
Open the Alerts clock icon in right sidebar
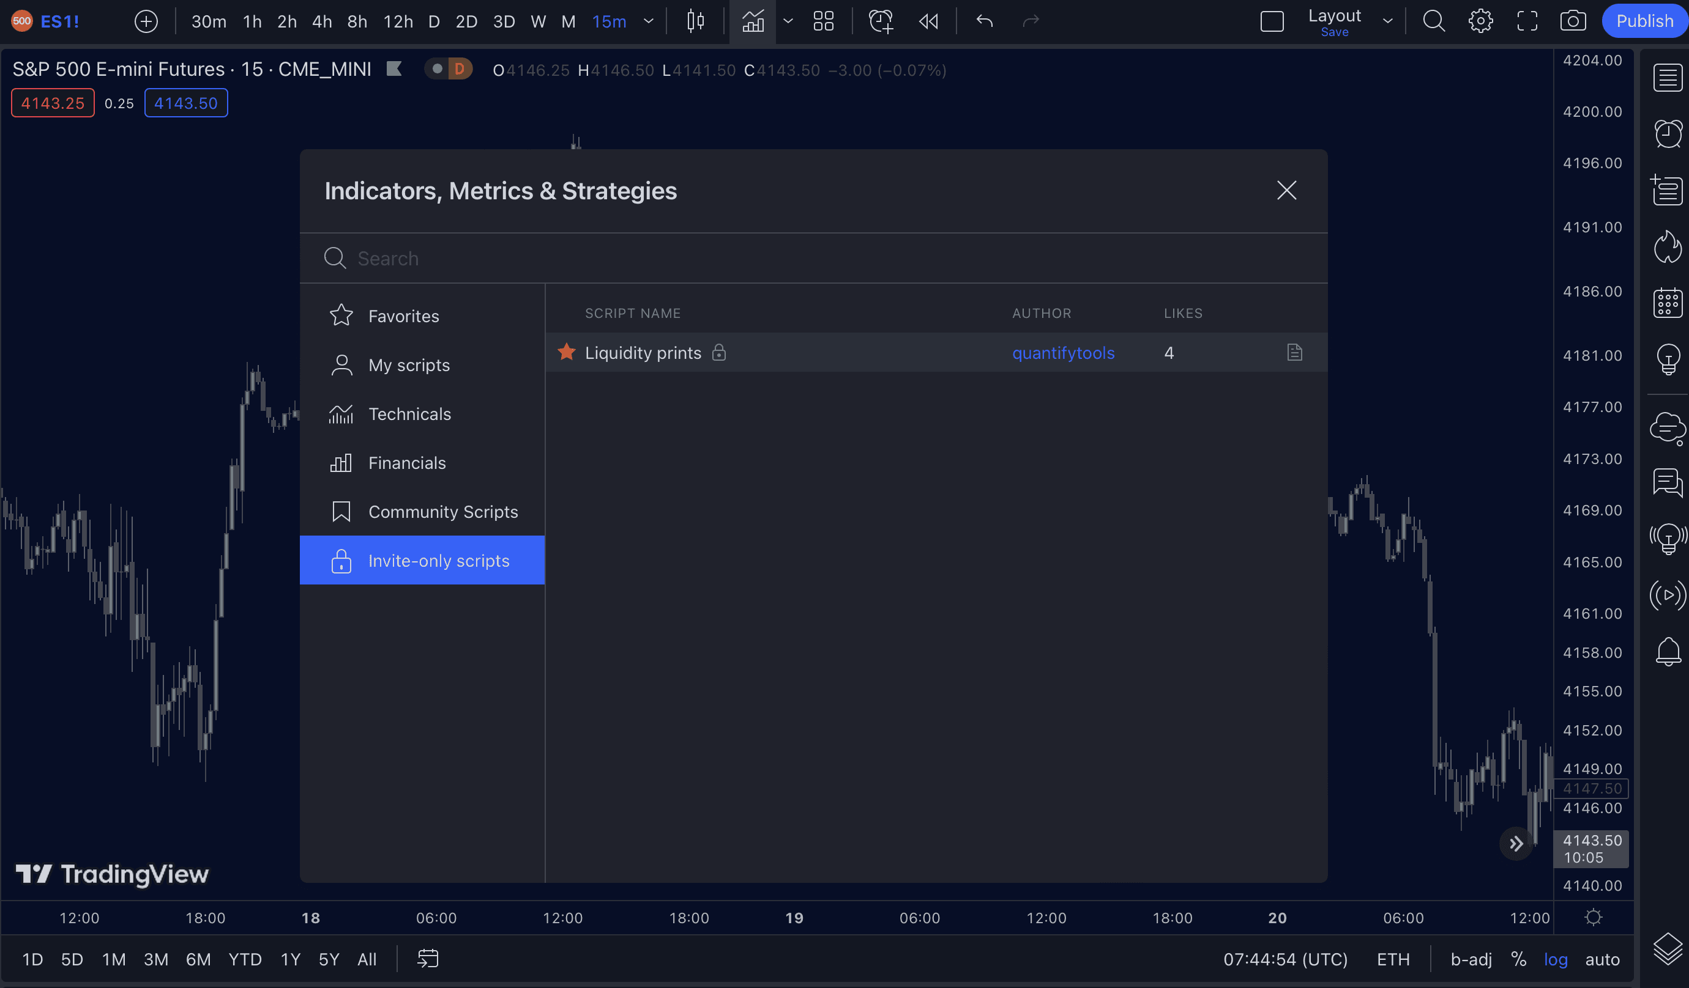pyautogui.click(x=1668, y=134)
